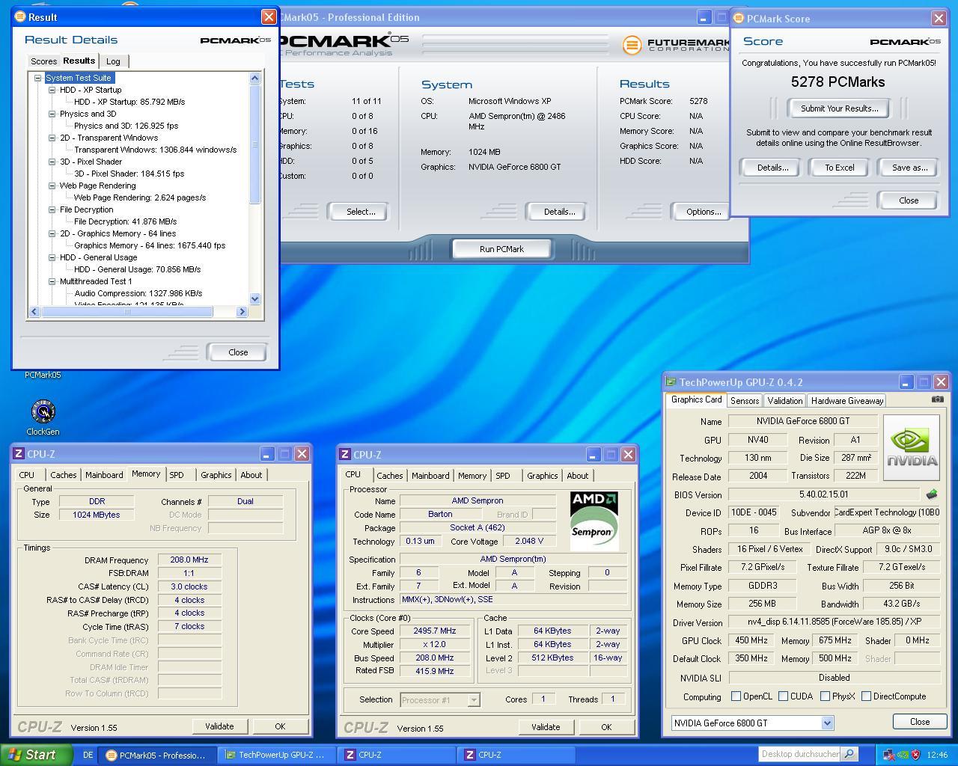This screenshot has width=958, height=766.
Task: Click the NVIDIA logo in GPU-Z
Action: tap(911, 447)
